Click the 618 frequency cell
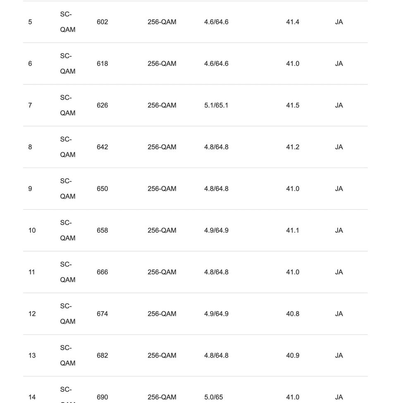Image resolution: width=413 pixels, height=403 pixels. (102, 64)
